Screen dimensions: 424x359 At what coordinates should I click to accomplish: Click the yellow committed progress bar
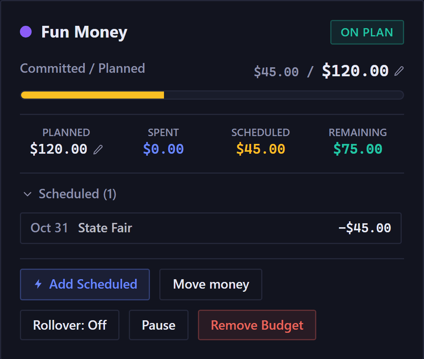point(93,95)
